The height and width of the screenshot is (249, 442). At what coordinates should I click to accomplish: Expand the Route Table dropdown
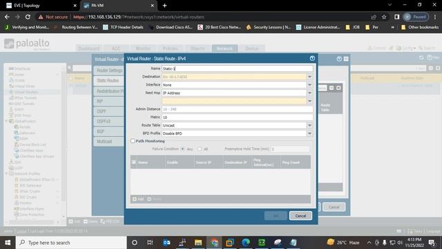click(x=309, y=125)
